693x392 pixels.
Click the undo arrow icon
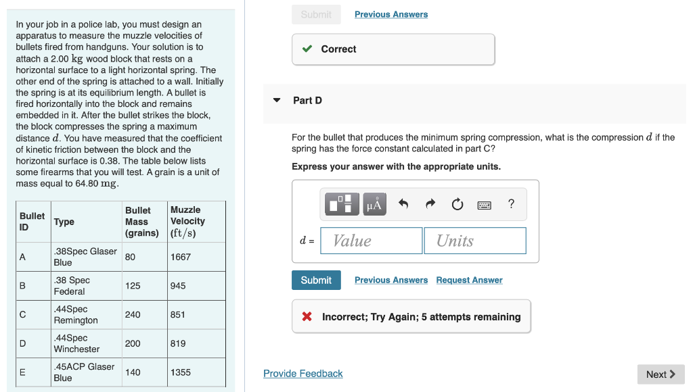click(403, 203)
